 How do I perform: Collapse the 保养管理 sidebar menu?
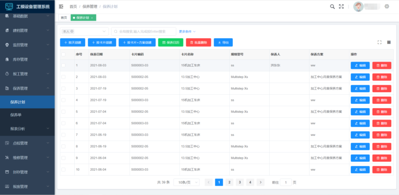(27, 88)
